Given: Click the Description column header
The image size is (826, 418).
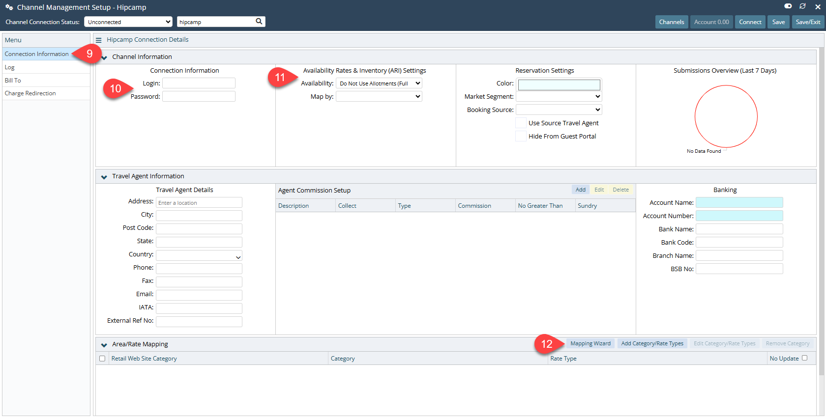Looking at the screenshot, I should click(305, 206).
